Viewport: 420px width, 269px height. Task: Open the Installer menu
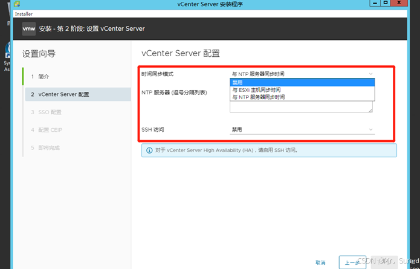[24, 14]
